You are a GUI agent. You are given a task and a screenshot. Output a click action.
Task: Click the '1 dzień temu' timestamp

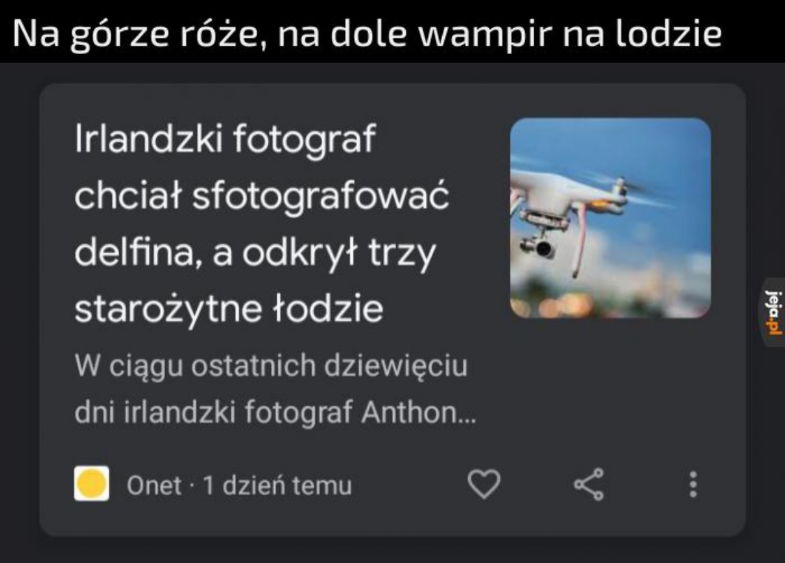(x=278, y=485)
